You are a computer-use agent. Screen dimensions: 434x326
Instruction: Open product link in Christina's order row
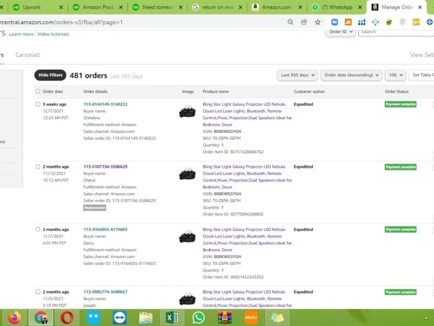click(247, 114)
